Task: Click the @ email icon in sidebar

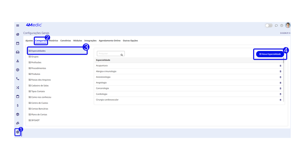Action: (18, 70)
